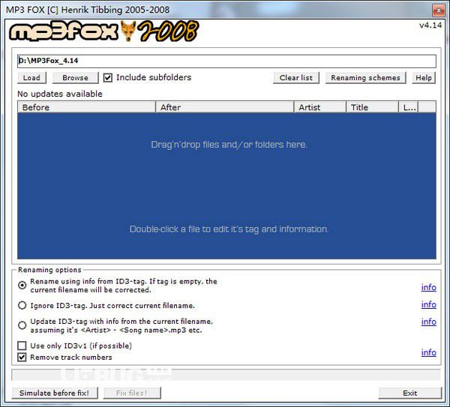
Task: Click Simulate before fix! button
Action: point(55,393)
